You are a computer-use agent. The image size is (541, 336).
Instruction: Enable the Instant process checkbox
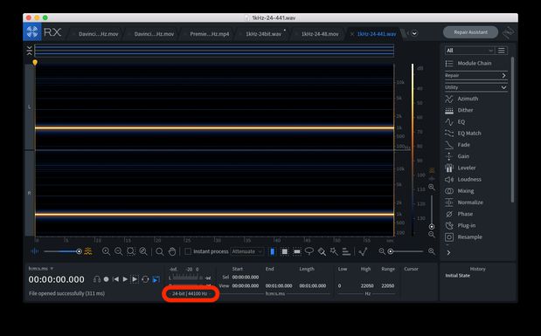point(188,251)
